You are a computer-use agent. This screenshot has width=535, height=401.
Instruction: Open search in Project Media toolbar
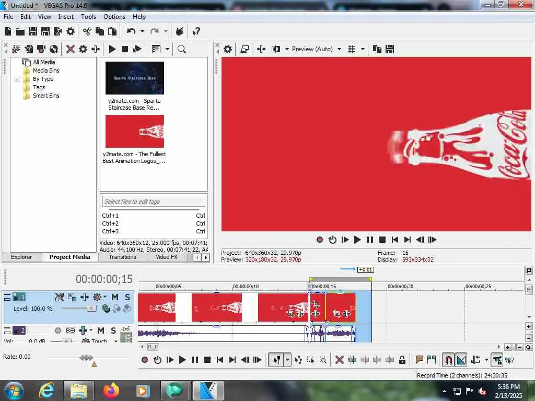pyautogui.click(x=182, y=49)
